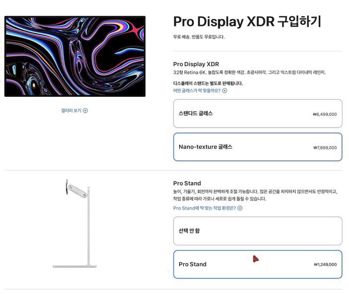This screenshot has width=349, height=294.
Task: Click the red arrow marker in Pro Stand option
Action: coord(256,259)
